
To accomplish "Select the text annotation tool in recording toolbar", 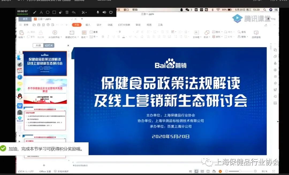I will tap(41, 12).
